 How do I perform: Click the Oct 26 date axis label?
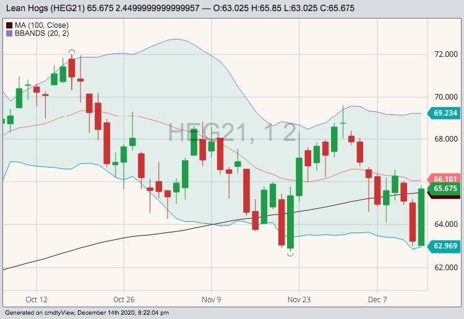pos(124,299)
